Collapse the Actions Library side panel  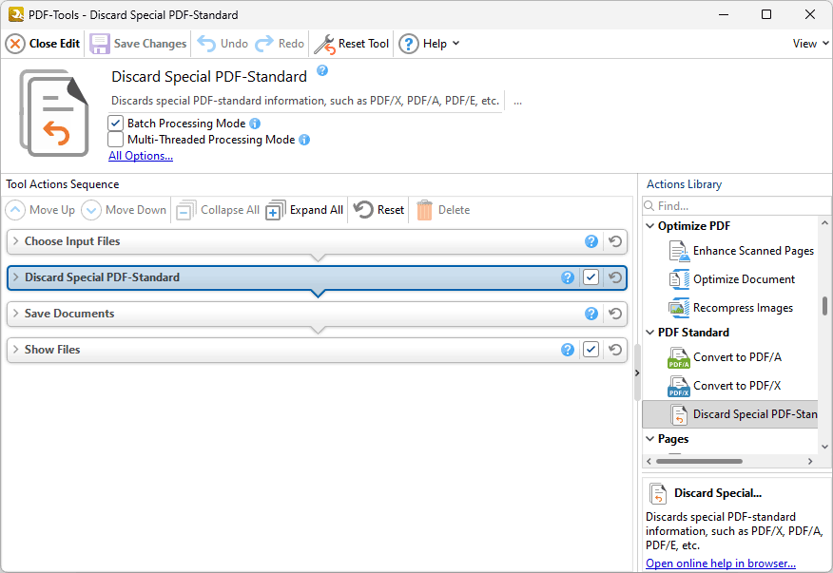pyautogui.click(x=637, y=373)
